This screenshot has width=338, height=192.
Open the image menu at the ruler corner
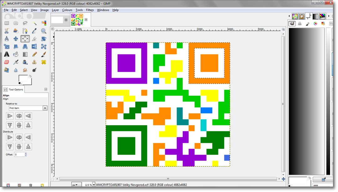(53, 29)
